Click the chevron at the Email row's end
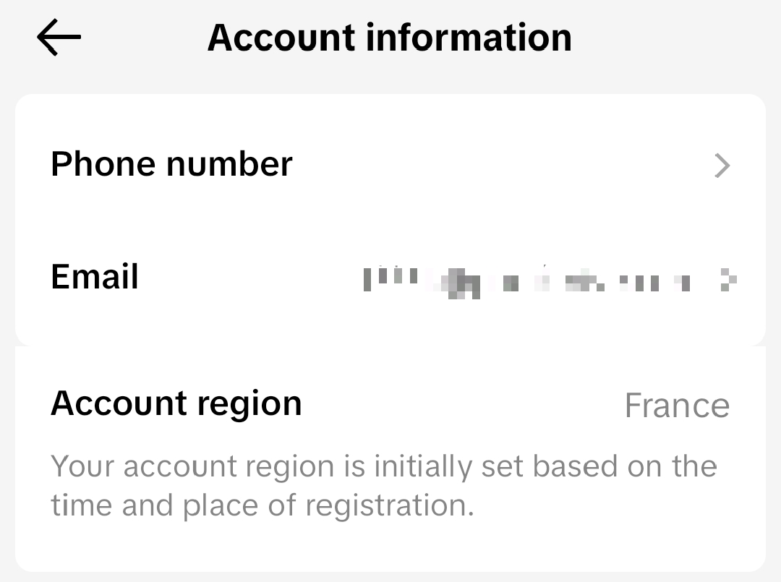 [x=729, y=280]
